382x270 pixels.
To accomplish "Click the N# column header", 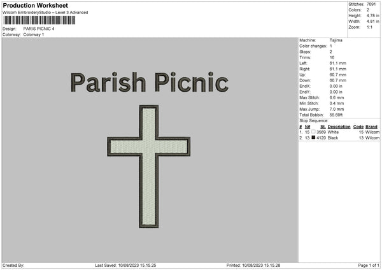I will (x=308, y=127).
